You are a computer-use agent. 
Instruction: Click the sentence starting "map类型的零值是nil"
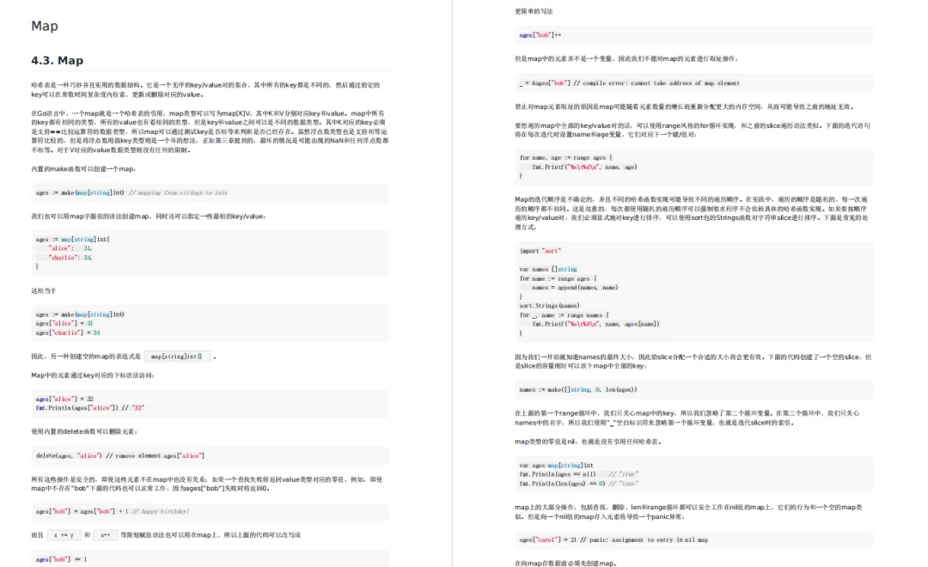(x=588, y=442)
